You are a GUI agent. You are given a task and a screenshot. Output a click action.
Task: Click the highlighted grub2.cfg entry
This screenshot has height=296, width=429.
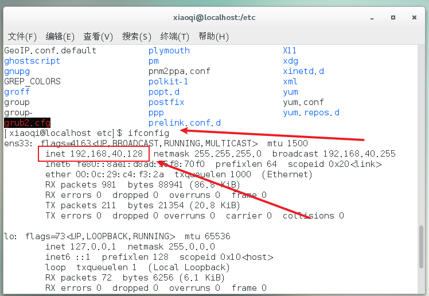tap(27, 123)
